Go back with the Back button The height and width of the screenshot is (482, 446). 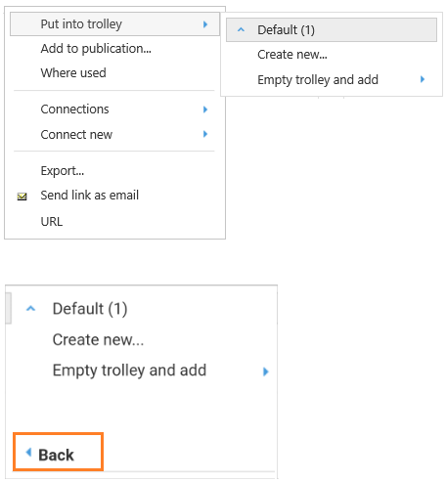59,452
